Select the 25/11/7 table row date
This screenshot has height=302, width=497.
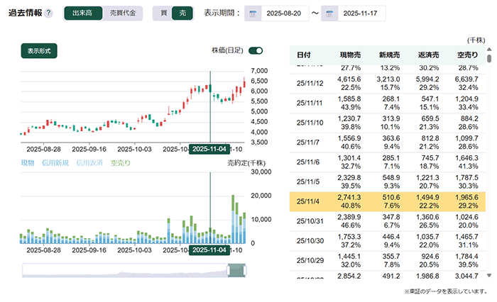(x=307, y=142)
